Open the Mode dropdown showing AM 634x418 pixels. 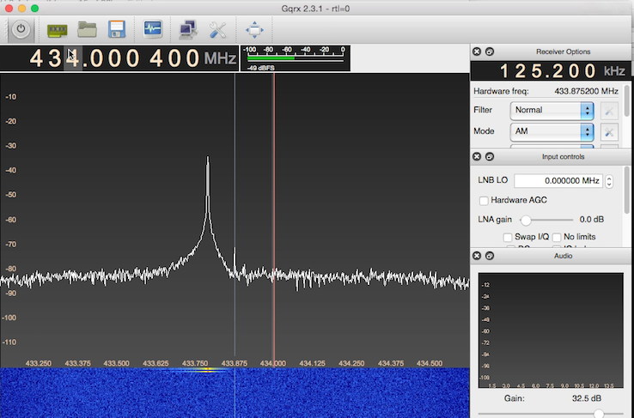coord(552,131)
